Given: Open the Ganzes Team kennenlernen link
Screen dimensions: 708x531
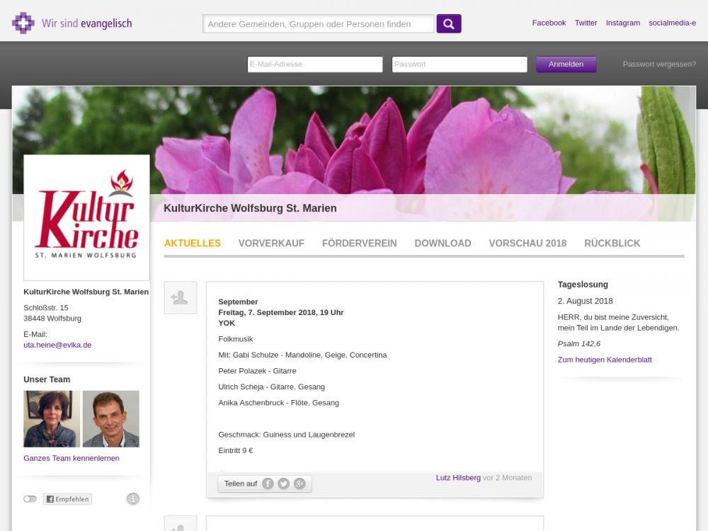Looking at the screenshot, I should tap(72, 458).
